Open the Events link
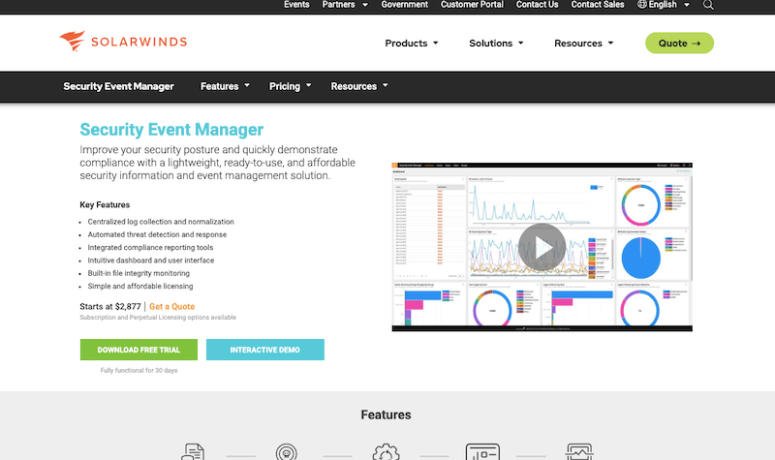This screenshot has width=775, height=460. pyautogui.click(x=296, y=5)
